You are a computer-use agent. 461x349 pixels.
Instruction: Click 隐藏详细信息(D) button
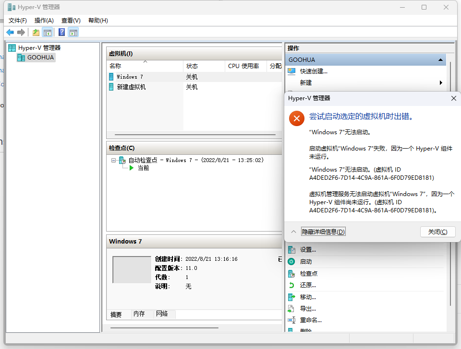pos(323,232)
